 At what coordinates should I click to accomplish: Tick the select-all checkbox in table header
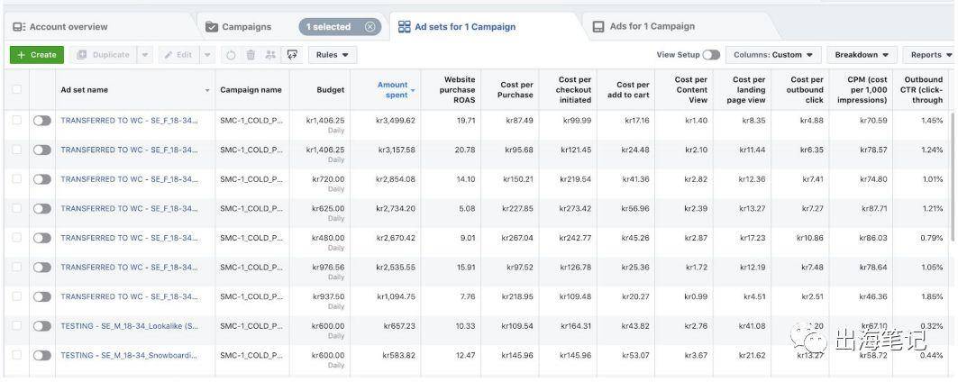pos(16,89)
